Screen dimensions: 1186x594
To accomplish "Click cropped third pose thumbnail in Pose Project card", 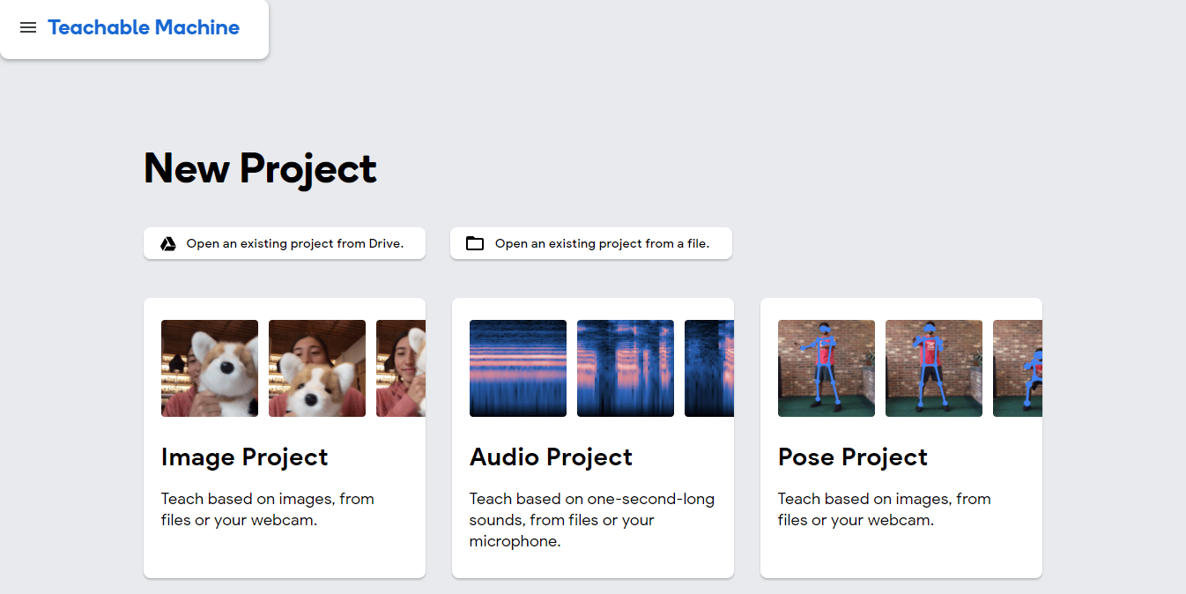I will point(1018,368).
